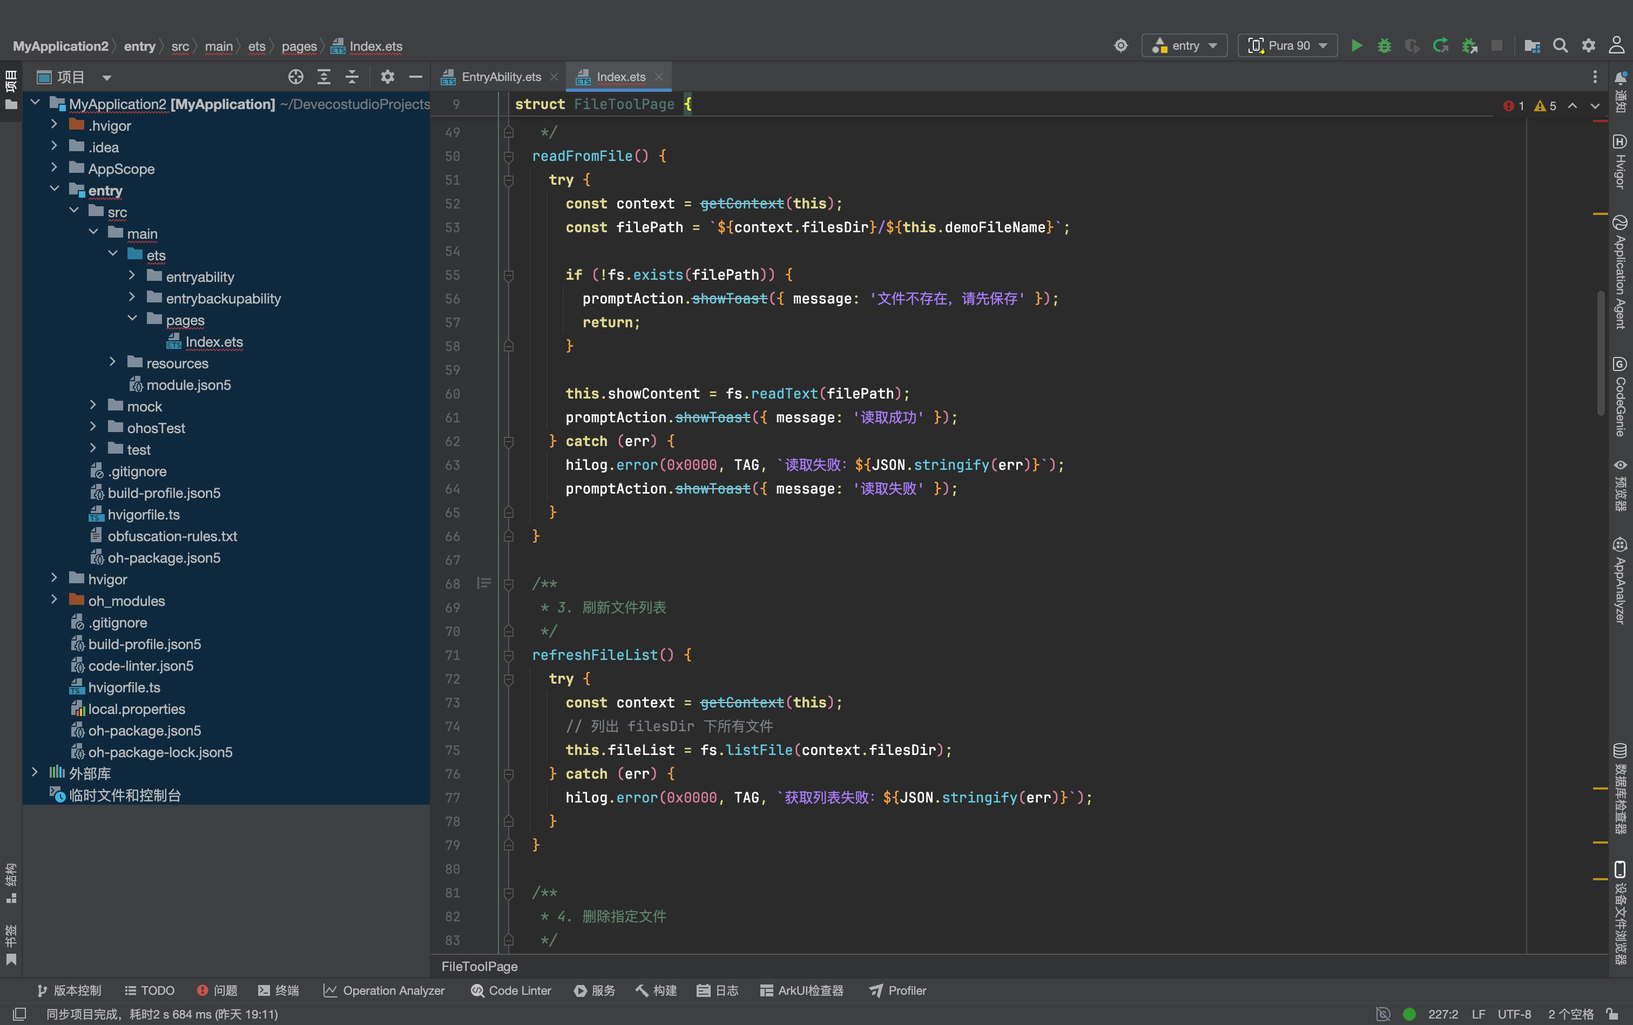This screenshot has height=1025, width=1633.
Task: Open the Code Linter tab
Action: tap(511, 990)
